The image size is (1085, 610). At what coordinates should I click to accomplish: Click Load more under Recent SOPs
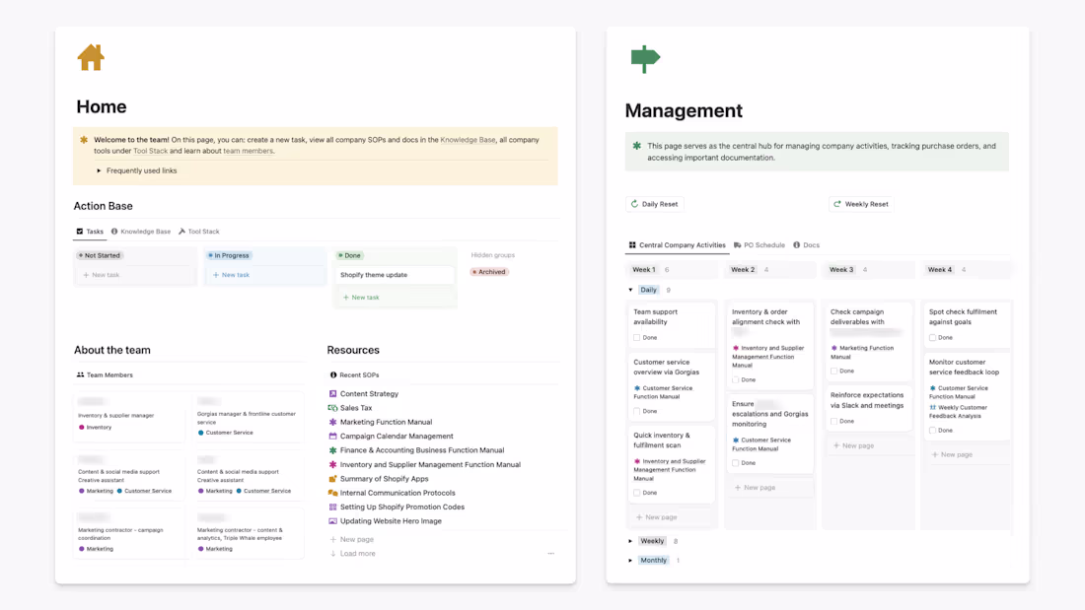coord(357,554)
